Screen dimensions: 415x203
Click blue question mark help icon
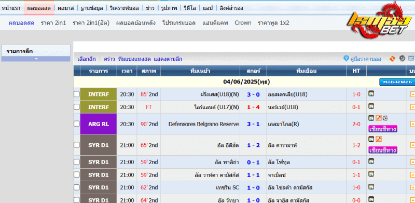click(x=346, y=59)
